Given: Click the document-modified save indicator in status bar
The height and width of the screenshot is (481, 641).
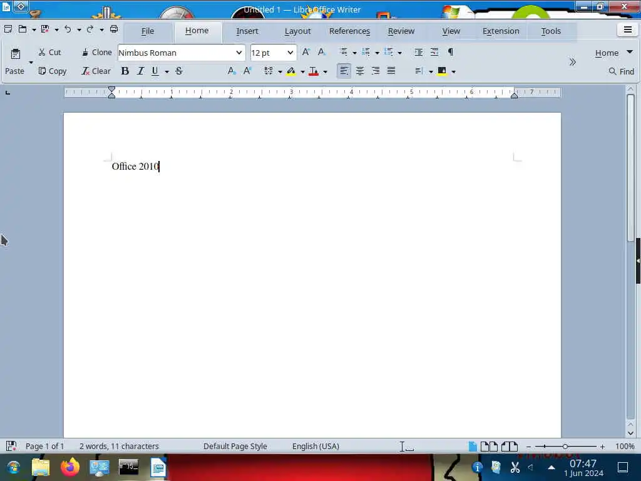Looking at the screenshot, I should click(x=11, y=446).
